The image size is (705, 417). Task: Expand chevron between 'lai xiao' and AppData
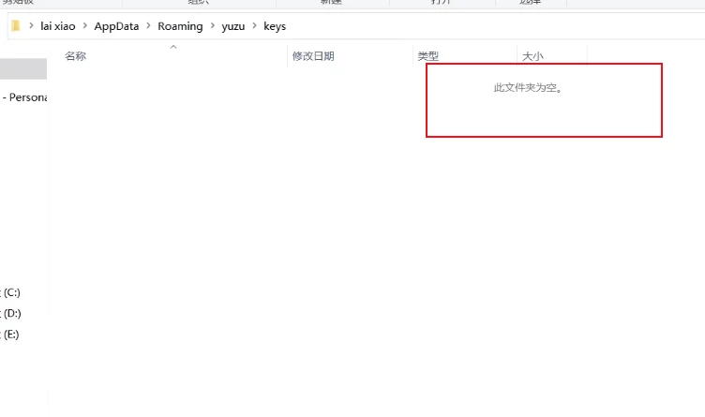click(x=84, y=26)
